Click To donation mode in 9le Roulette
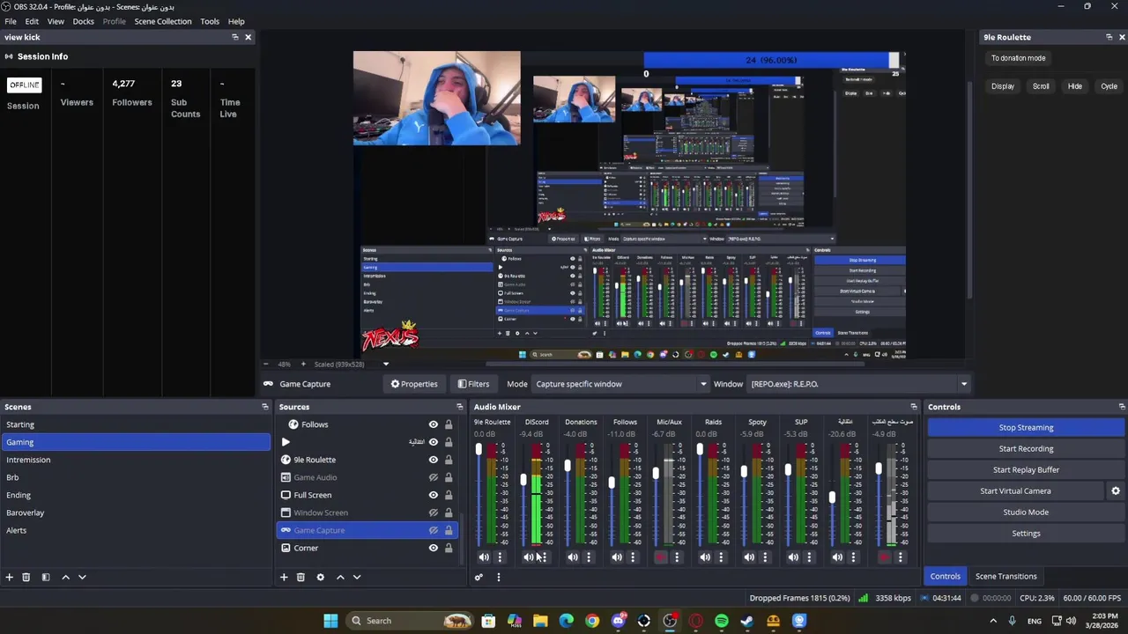 tap(1018, 58)
